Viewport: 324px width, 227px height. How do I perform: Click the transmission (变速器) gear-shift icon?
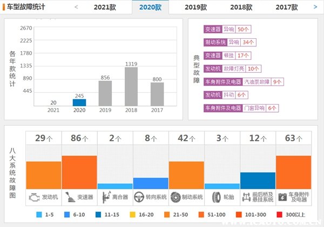(x=69, y=197)
